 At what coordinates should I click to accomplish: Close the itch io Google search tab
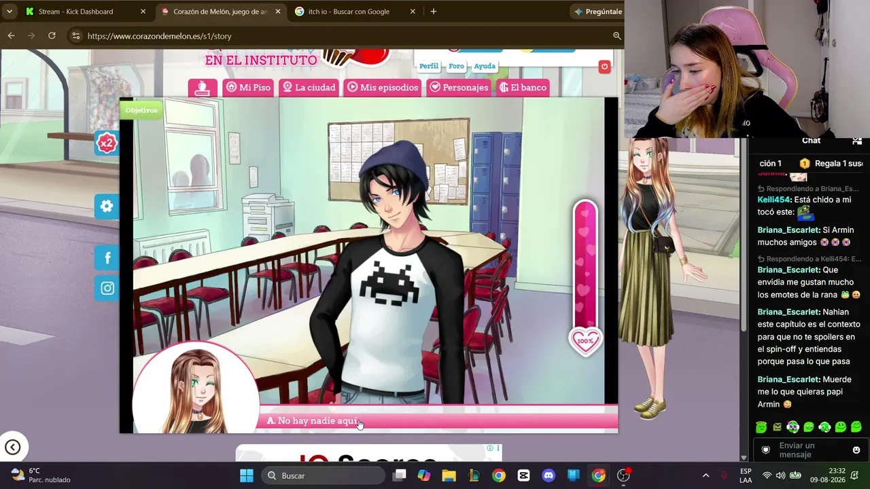point(413,12)
